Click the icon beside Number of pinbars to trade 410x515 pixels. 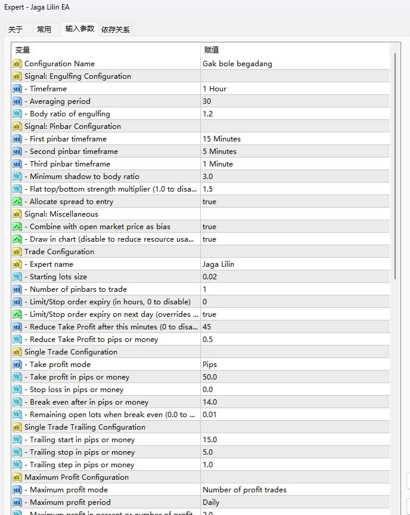click(x=17, y=289)
